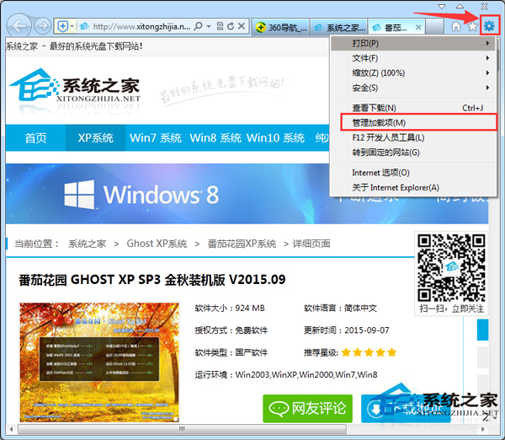The image size is (505, 440).
Task: Click the Home house icon
Action: [455, 26]
